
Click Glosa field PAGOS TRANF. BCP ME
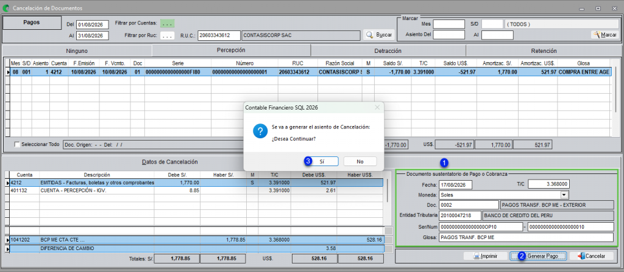pos(526,237)
